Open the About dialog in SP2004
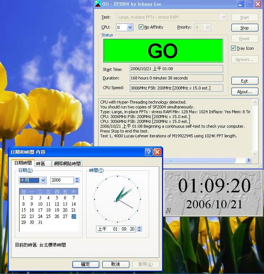The height and width of the screenshot is (274, 264). click(245, 92)
